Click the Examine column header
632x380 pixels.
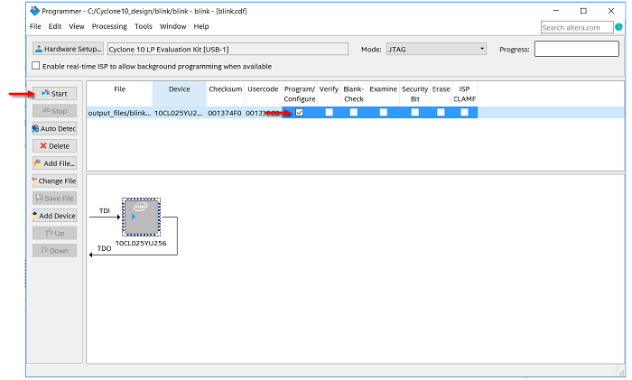[x=384, y=94]
